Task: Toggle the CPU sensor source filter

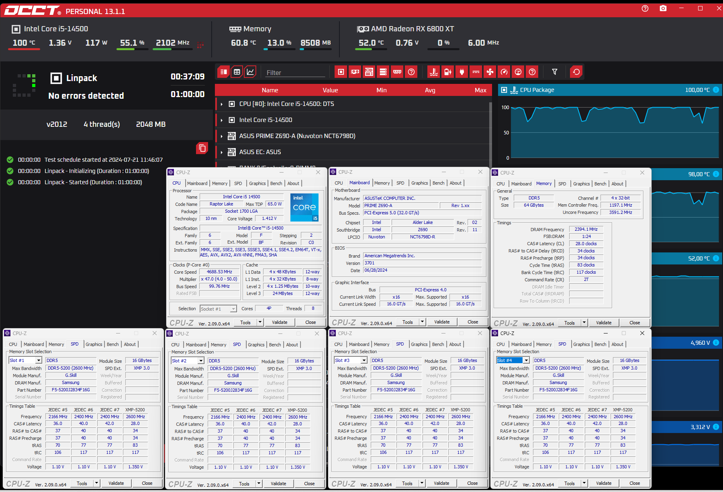Action: 341,72
